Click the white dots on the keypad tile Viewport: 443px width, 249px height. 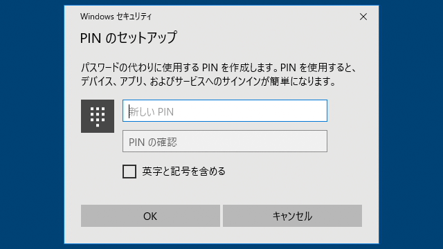(98, 117)
